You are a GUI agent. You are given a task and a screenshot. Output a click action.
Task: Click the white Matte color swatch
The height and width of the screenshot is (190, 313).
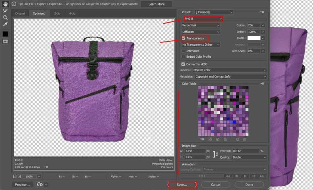(x=254, y=38)
